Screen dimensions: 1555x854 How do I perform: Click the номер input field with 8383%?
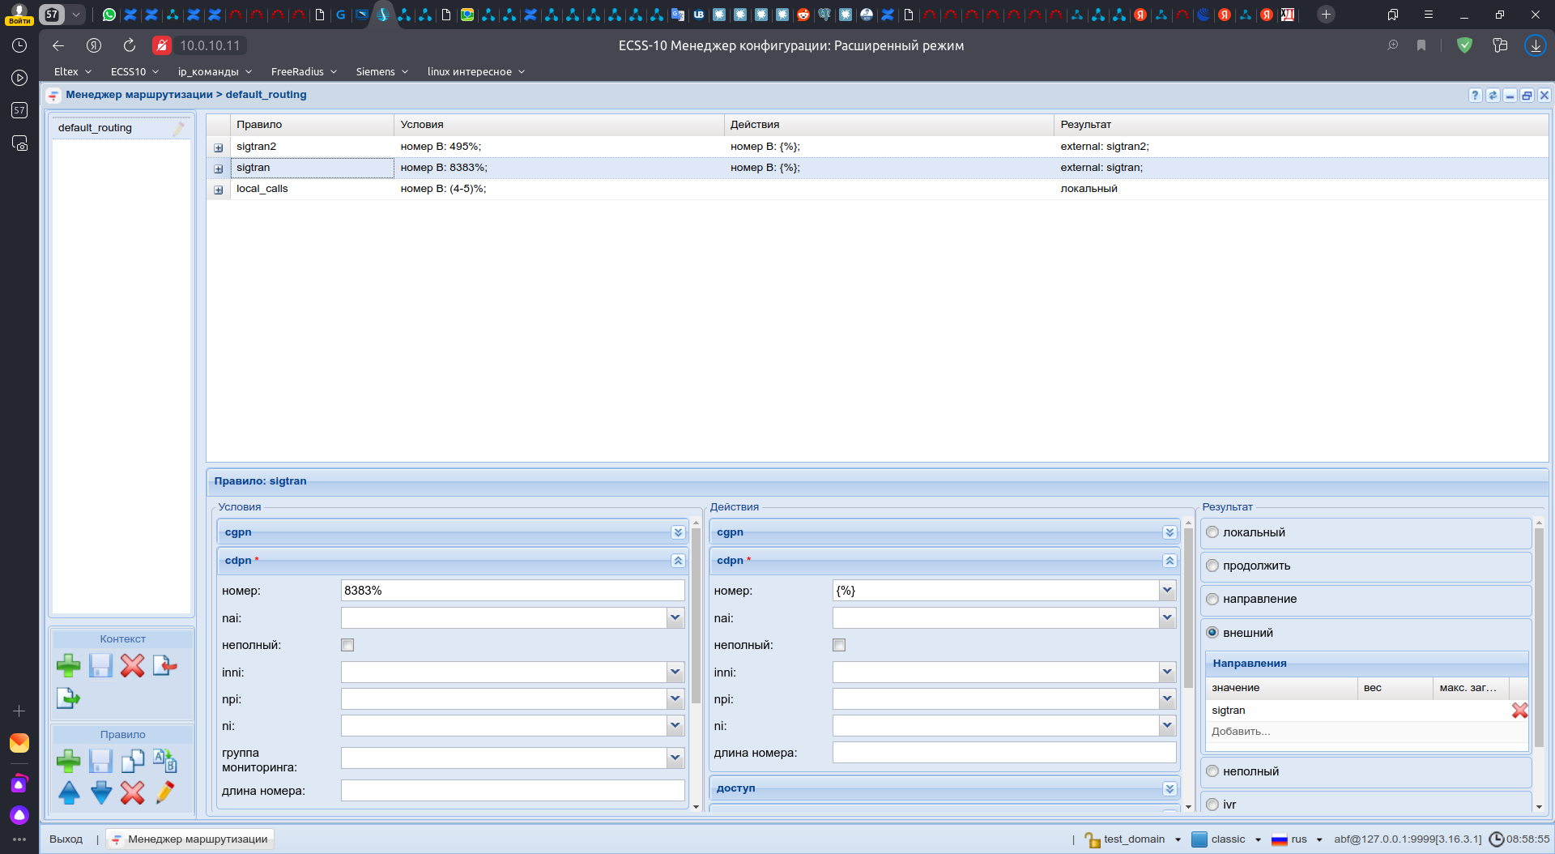point(512,591)
